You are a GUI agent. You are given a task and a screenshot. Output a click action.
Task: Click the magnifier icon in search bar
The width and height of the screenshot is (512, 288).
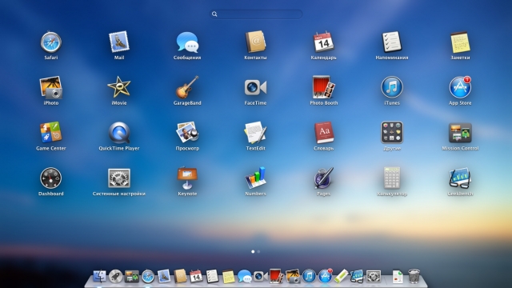point(214,14)
